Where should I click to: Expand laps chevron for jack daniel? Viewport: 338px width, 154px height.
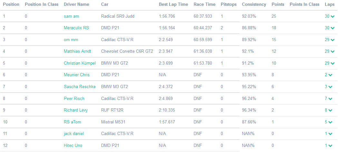coord(330,134)
